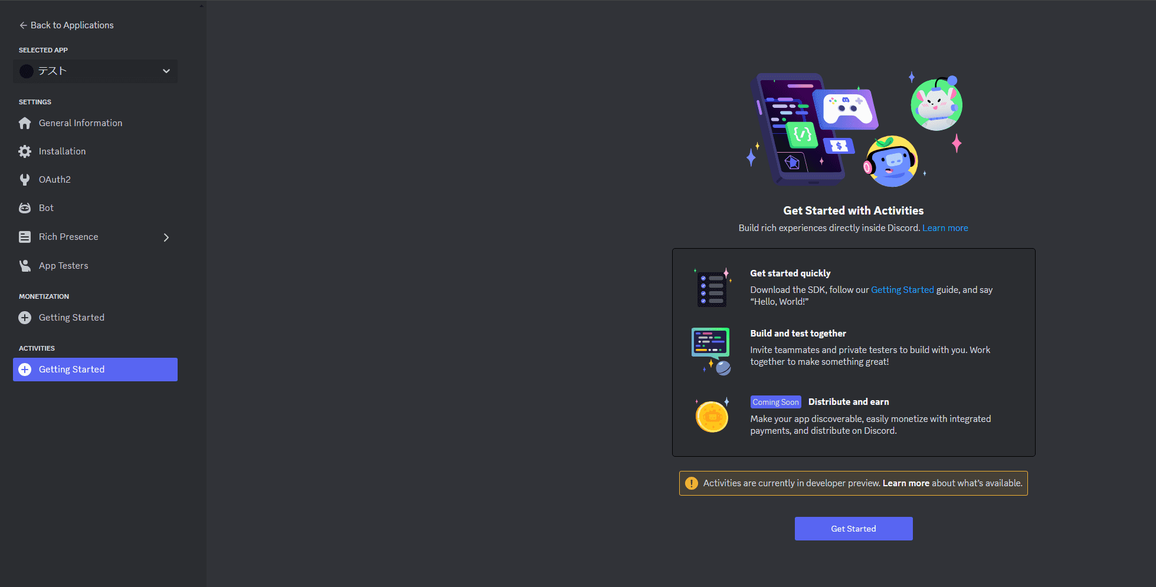Follow the Learn more link under Activities heading
The image size is (1156, 587).
tap(945, 228)
